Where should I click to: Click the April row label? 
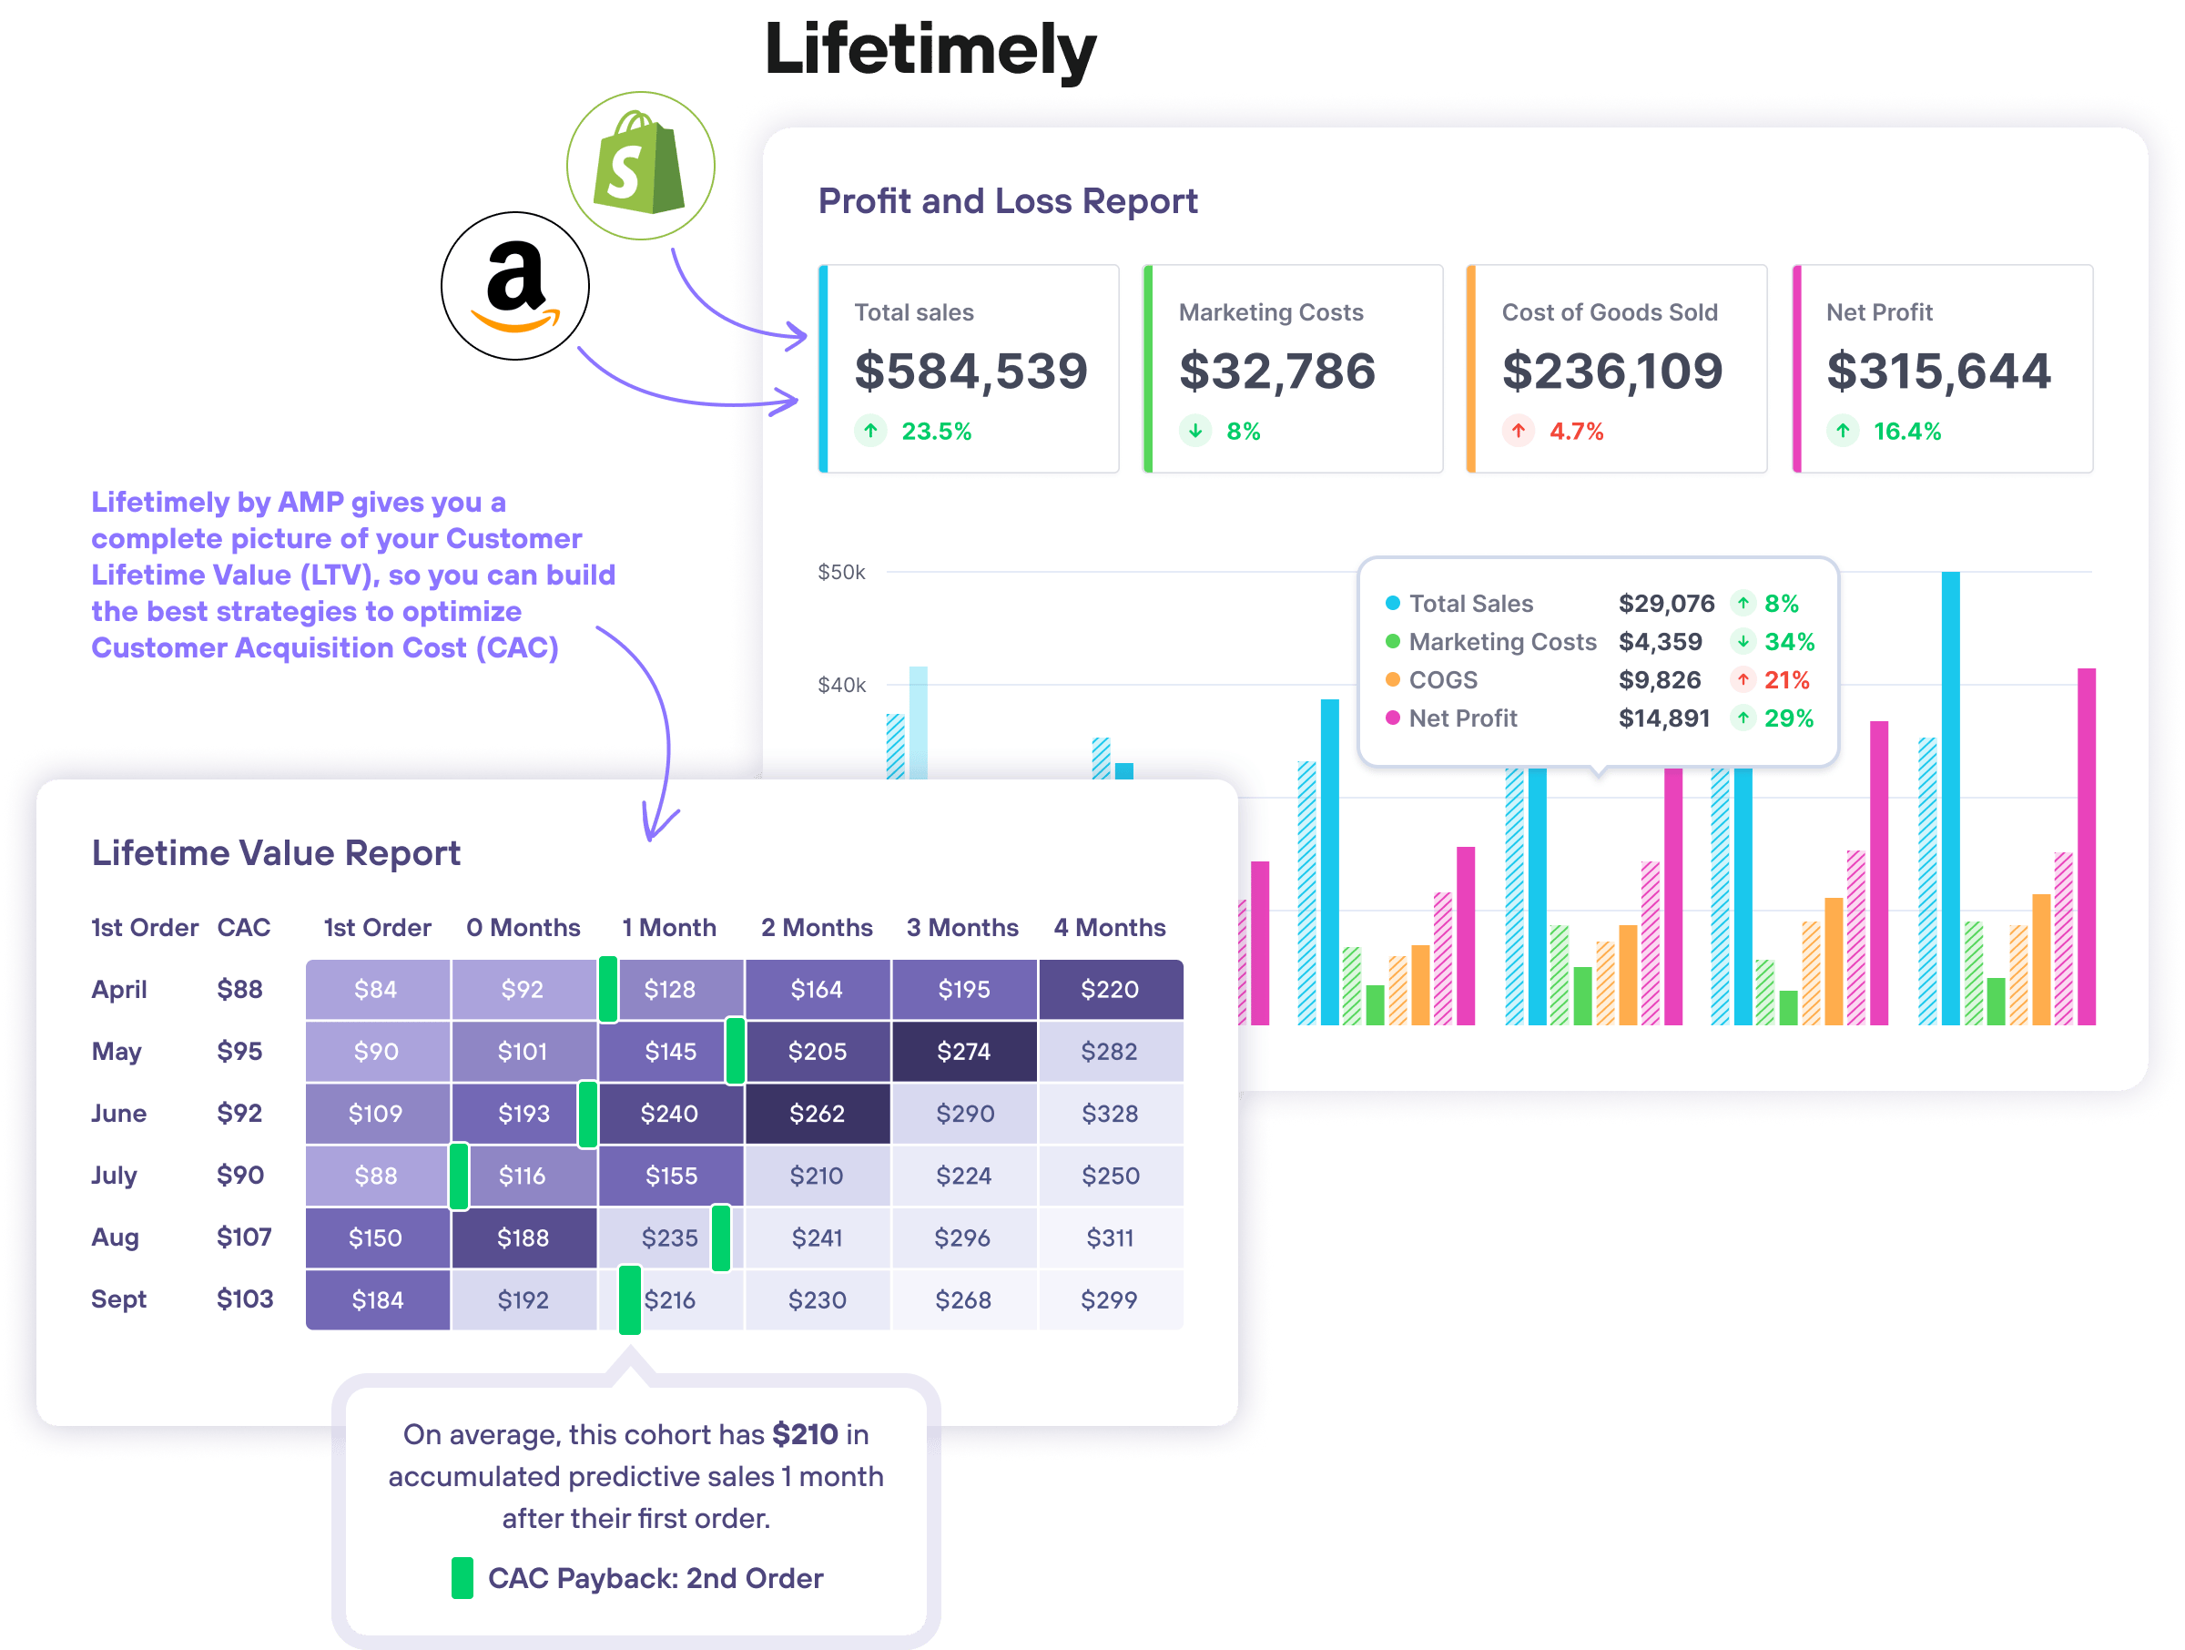(119, 989)
